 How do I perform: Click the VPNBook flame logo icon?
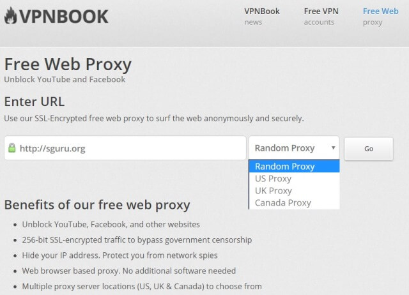(11, 15)
